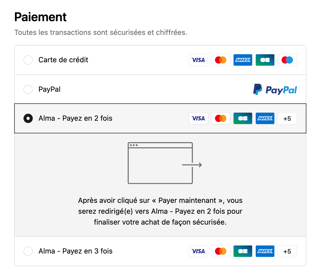The width and height of the screenshot is (319, 276).
Task: Click the Visa icon in the Carte de crédit row
Action: click(198, 60)
